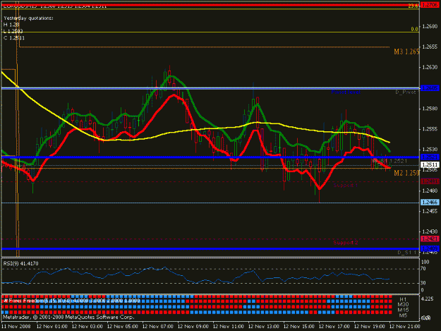Click the '23.6' Fibonacci level label

click(413, 6)
